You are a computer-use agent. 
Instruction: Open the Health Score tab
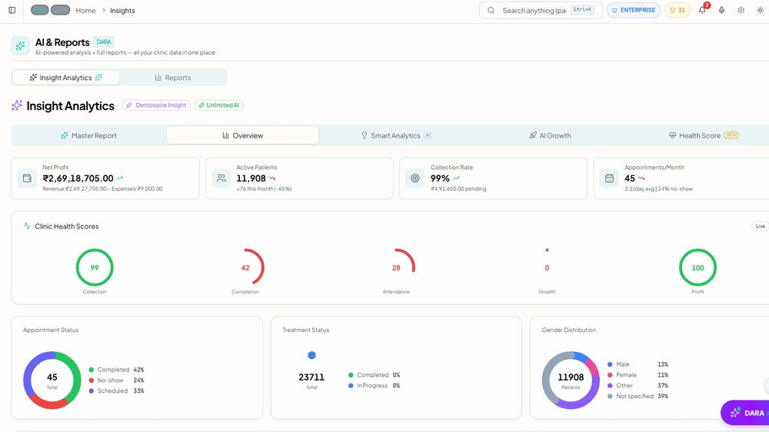pyautogui.click(x=704, y=135)
